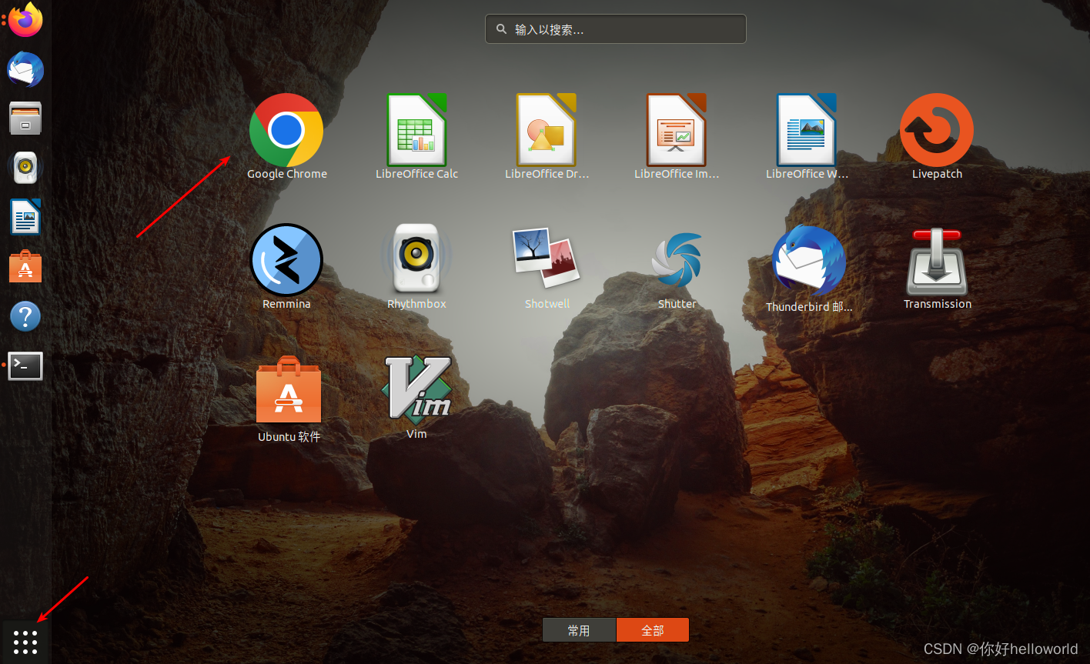Click the Rhythmbox speaker icon in dock
Viewport: 1090px width, 664px height.
pyautogui.click(x=25, y=168)
